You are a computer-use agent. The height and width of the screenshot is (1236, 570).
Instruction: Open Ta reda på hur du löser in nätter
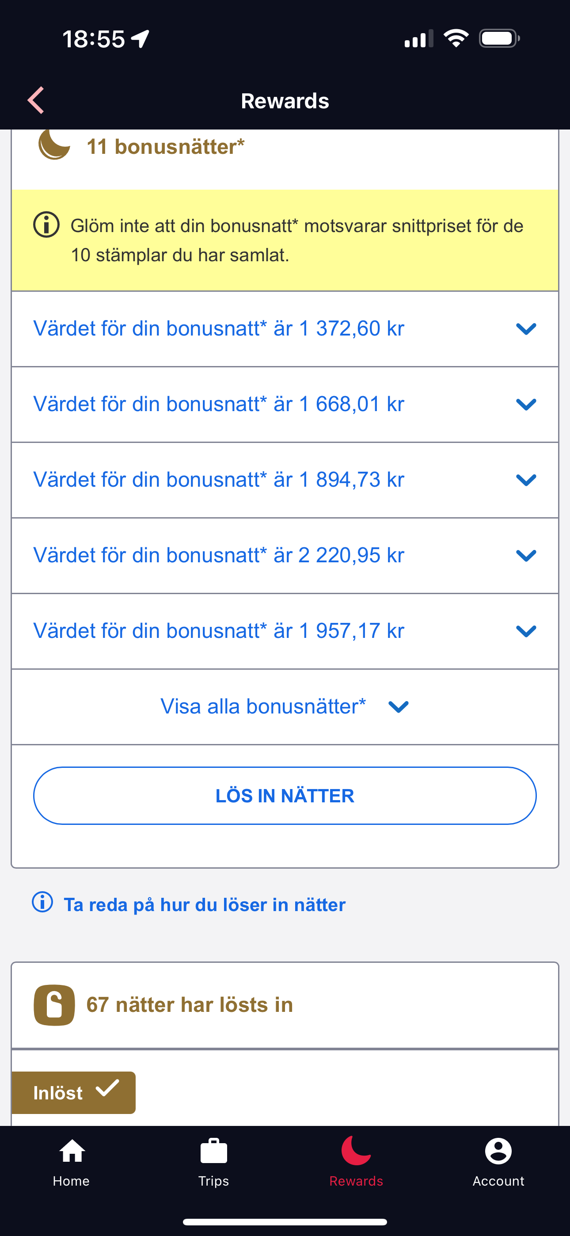click(x=205, y=904)
